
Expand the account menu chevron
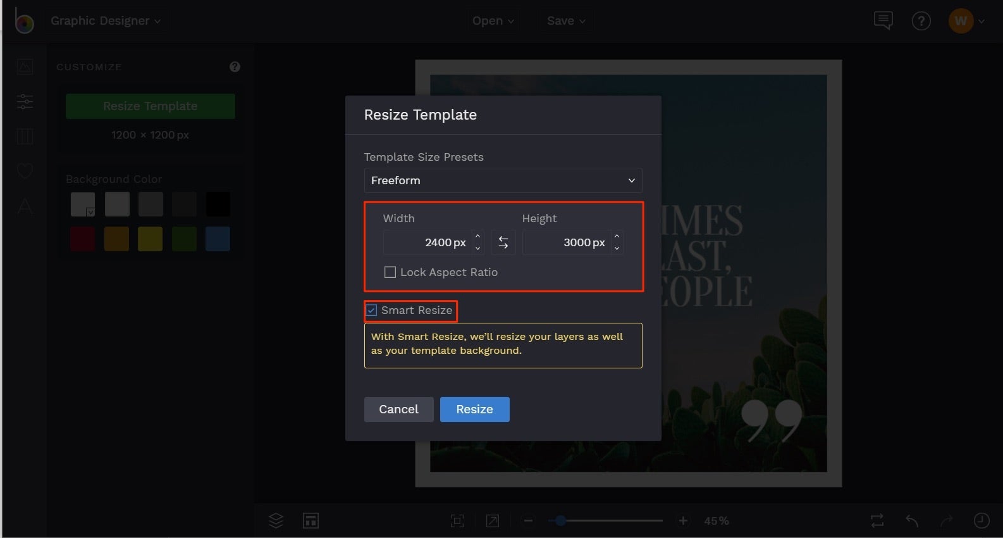981,22
